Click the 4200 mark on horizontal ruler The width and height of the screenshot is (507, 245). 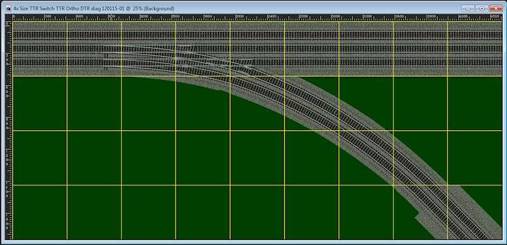[x=465, y=17]
